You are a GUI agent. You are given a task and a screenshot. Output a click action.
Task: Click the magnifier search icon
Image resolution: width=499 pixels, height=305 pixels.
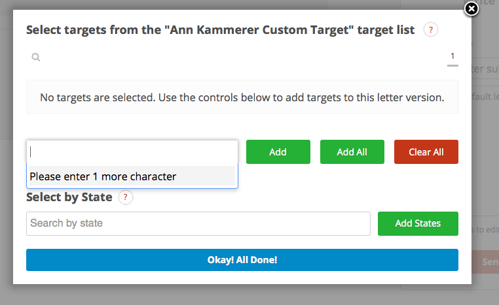coord(35,57)
